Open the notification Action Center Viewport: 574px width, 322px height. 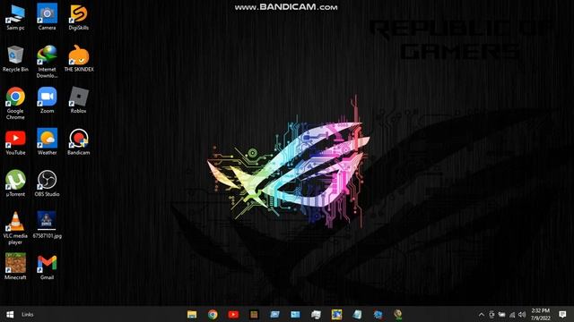coord(562,314)
